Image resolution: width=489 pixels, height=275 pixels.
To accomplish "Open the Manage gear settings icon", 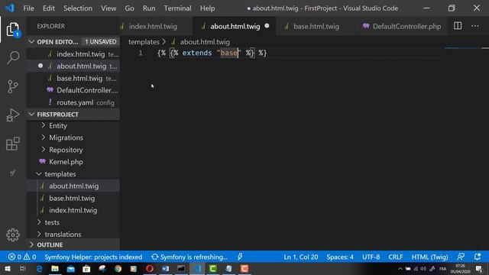I will (x=13, y=235).
